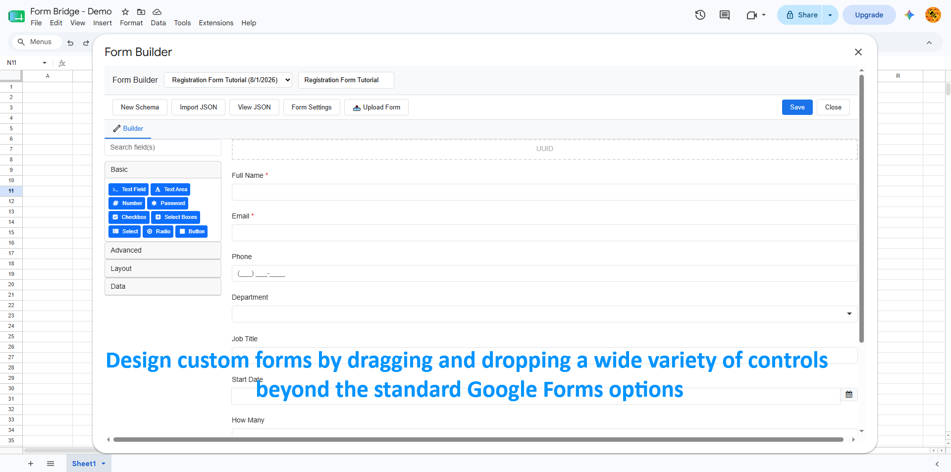The image size is (951, 472).
Task: Add the Radio control
Action: tap(158, 231)
